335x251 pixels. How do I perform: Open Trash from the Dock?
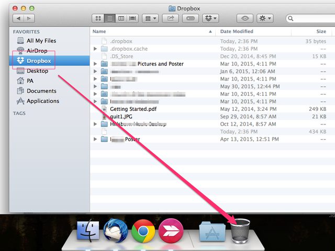coord(240,230)
